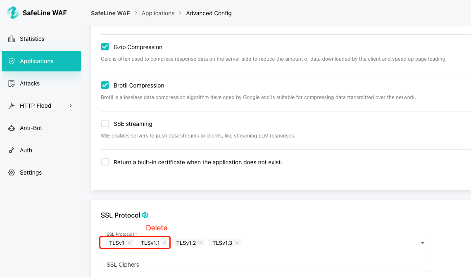
Task: Click the SafeLine WAF brand title
Action: (x=45, y=13)
